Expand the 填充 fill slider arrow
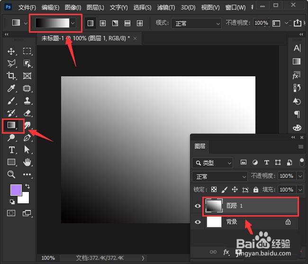 click(x=300, y=190)
